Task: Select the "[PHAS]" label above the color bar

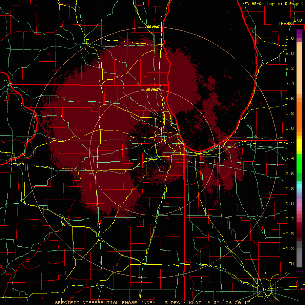Action: coord(286,23)
